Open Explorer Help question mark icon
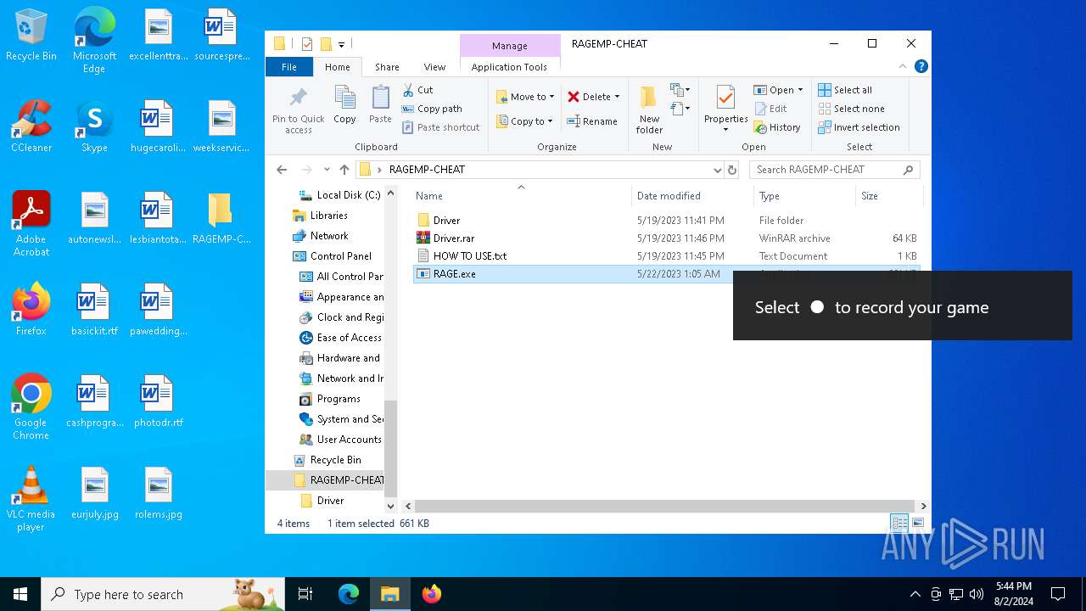The width and height of the screenshot is (1086, 611). click(x=921, y=66)
